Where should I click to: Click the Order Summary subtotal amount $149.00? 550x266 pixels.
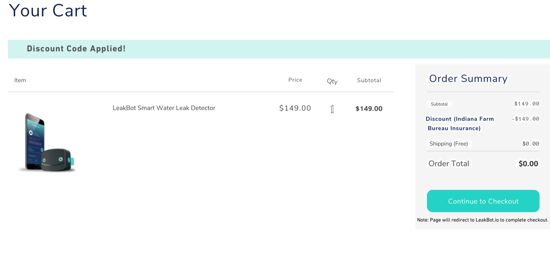tap(527, 104)
